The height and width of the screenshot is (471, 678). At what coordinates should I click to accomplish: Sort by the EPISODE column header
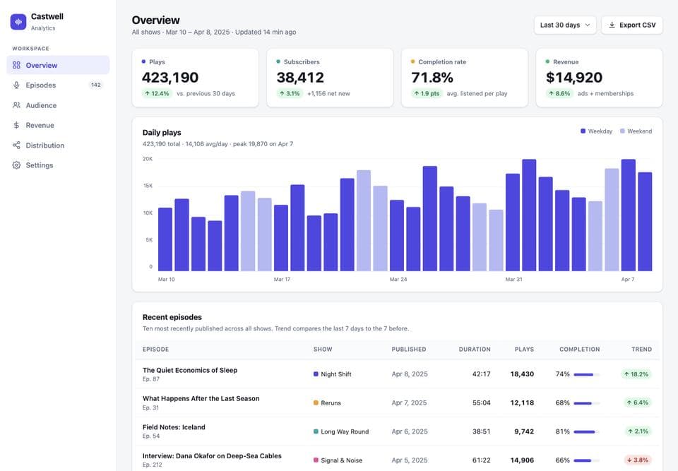155,349
